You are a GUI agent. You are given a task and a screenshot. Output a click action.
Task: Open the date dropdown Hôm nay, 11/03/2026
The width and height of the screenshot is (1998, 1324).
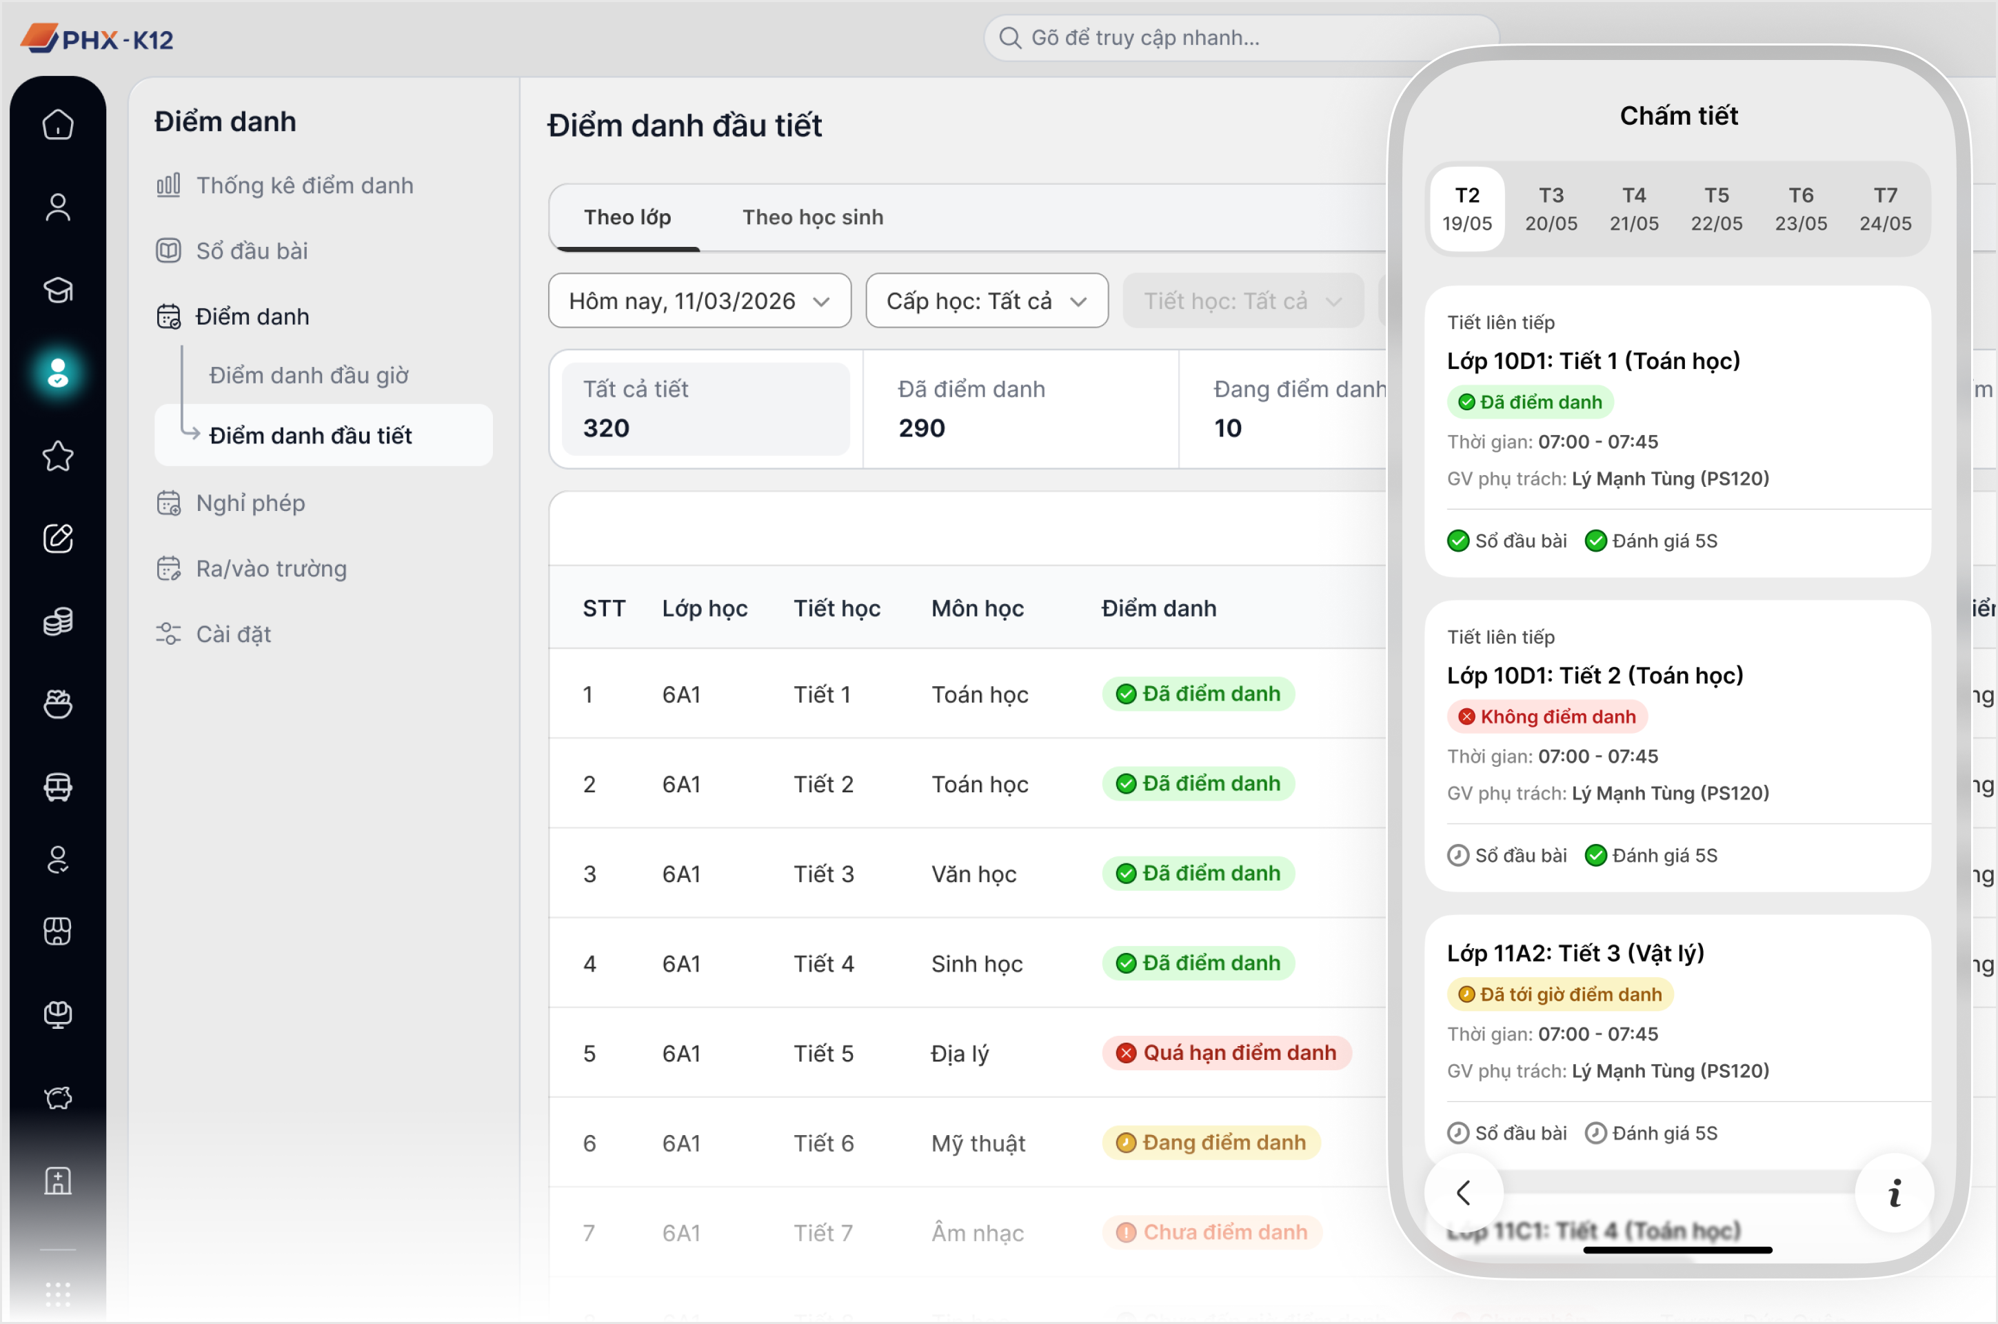coord(699,301)
